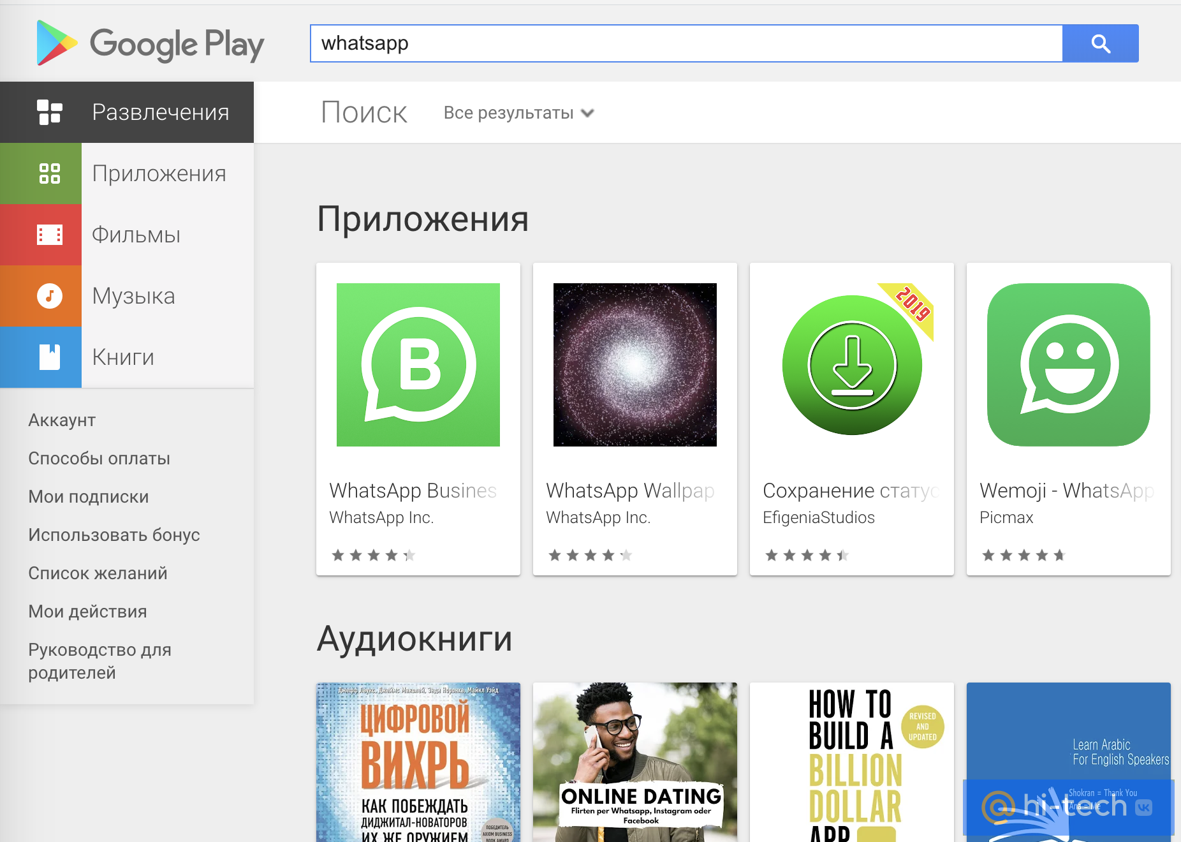Viewport: 1181px width, 842px height.
Task: Open Online Dating audiobook cover
Action: 635,762
